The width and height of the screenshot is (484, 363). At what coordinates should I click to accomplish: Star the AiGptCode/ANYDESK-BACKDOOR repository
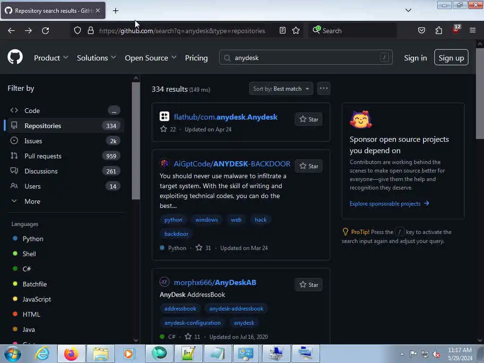(x=309, y=166)
